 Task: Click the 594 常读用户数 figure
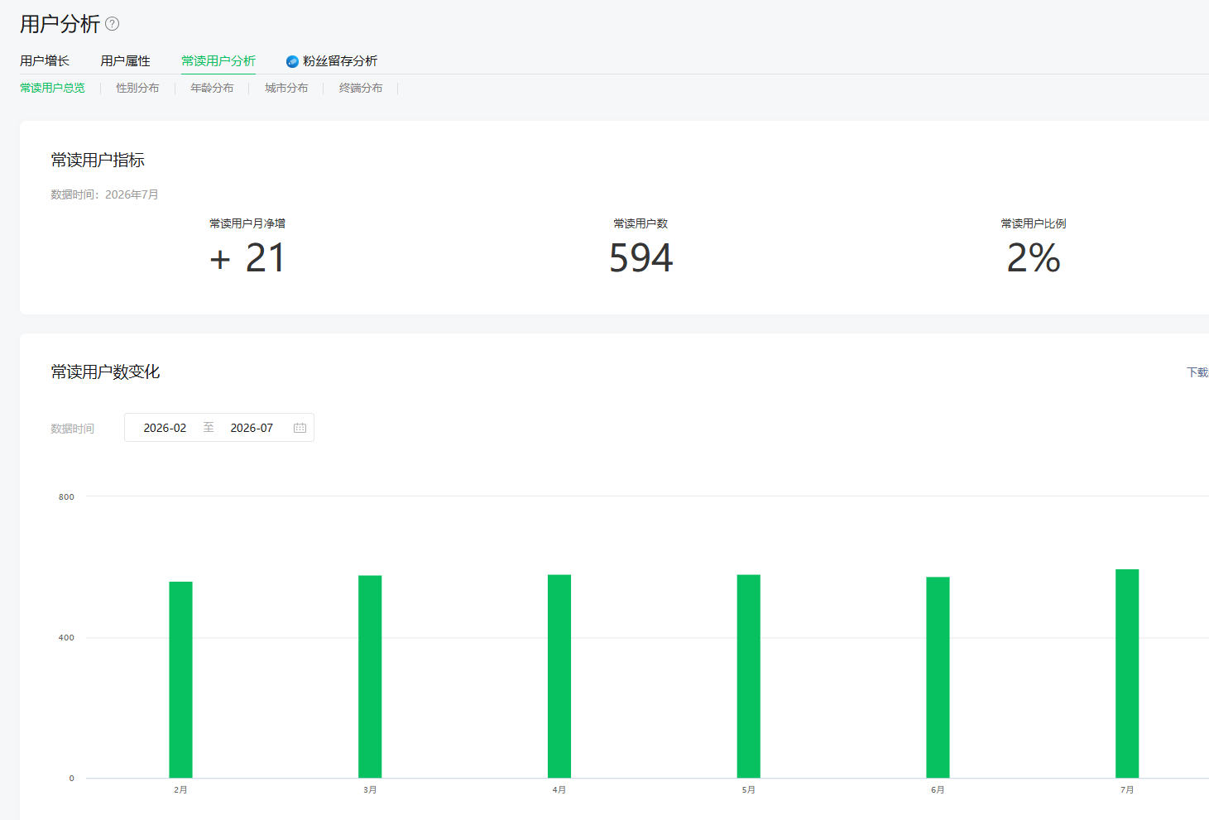[641, 258]
